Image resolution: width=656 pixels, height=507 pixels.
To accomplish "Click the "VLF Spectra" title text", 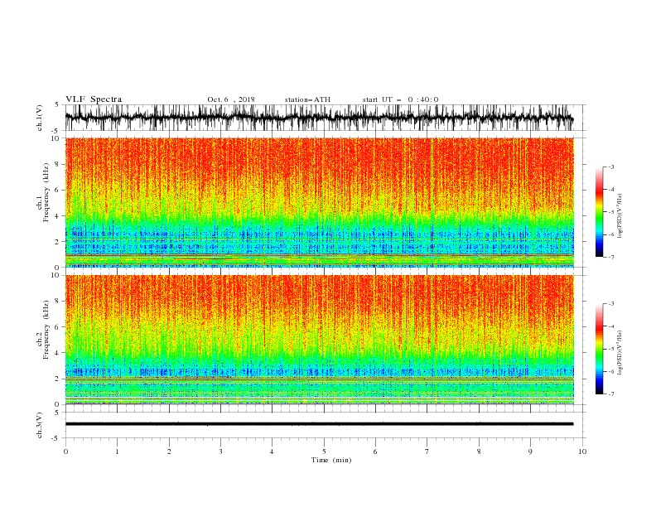I will pyautogui.click(x=94, y=99).
